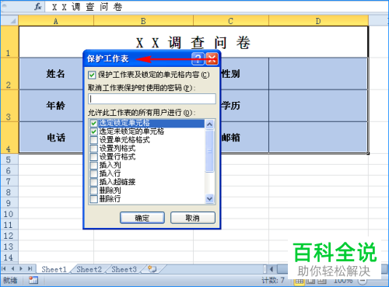Select row 1 header
This screenshot has width=389, height=287.
tap(9, 42)
